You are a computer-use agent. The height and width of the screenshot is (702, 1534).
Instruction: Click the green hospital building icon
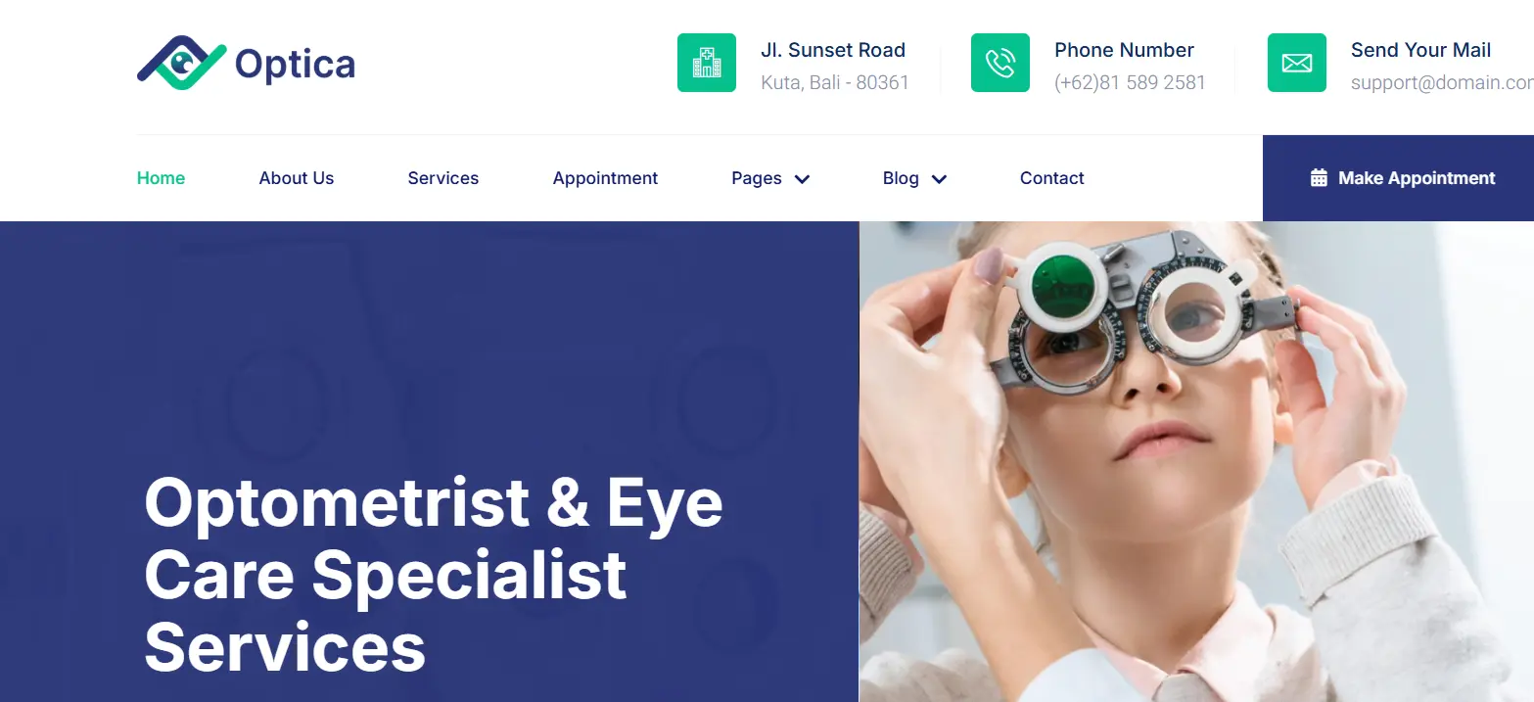tap(707, 63)
